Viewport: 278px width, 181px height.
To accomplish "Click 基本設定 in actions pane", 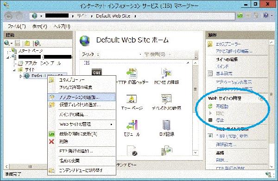I will pyautogui.click(x=224, y=73).
